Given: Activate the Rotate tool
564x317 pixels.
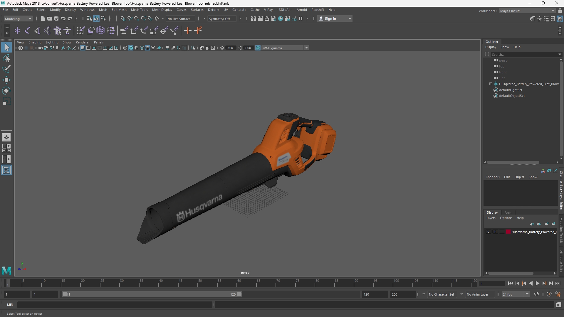Looking at the screenshot, I should tap(6, 91).
